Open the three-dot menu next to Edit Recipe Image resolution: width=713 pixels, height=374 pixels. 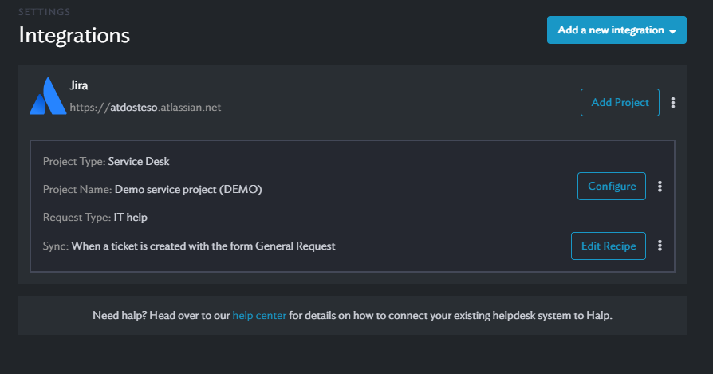pos(660,246)
